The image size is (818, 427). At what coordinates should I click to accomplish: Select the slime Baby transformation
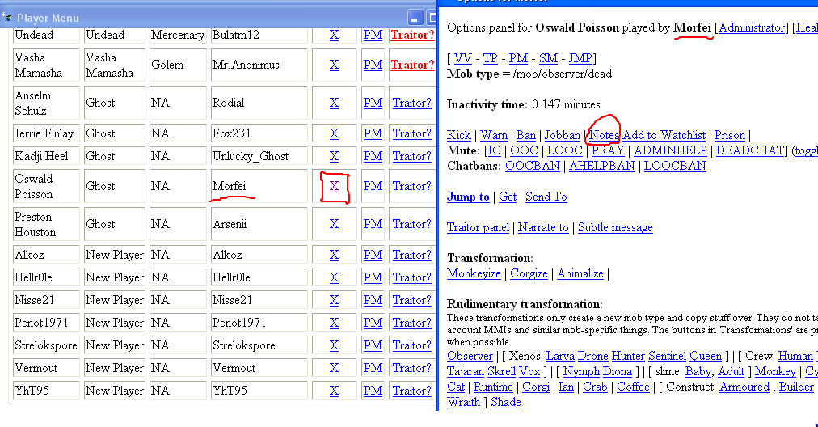click(698, 371)
